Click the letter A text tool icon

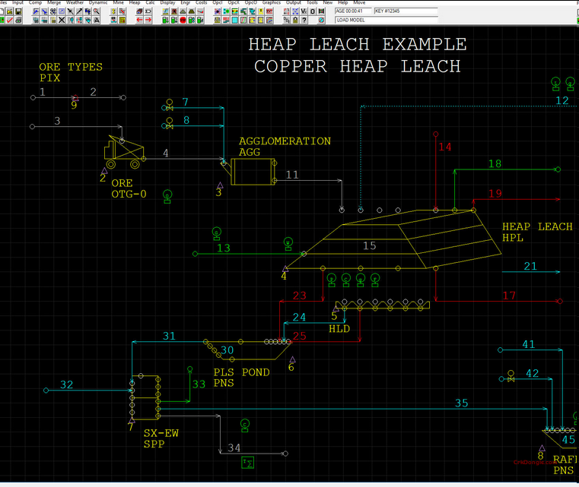96,21
